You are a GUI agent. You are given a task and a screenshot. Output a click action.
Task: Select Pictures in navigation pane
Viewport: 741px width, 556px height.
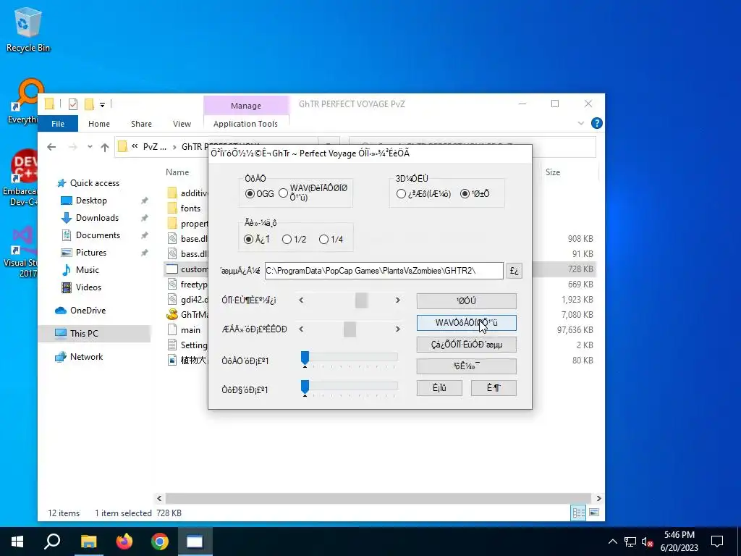(x=90, y=253)
